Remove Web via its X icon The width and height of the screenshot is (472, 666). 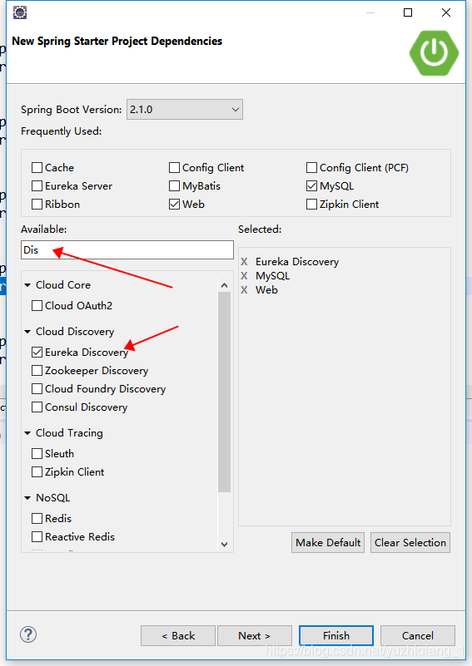pos(244,289)
